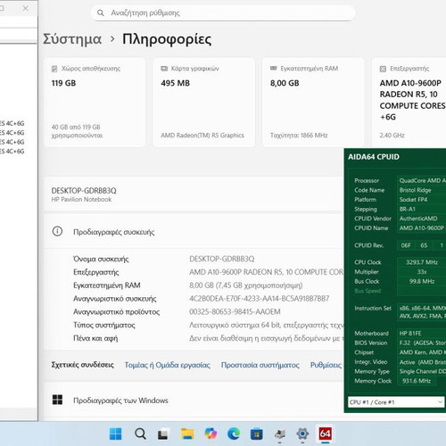Open Προστασία συστήματος link
Image resolution: width=446 pixels, height=446 pixels.
260,365
